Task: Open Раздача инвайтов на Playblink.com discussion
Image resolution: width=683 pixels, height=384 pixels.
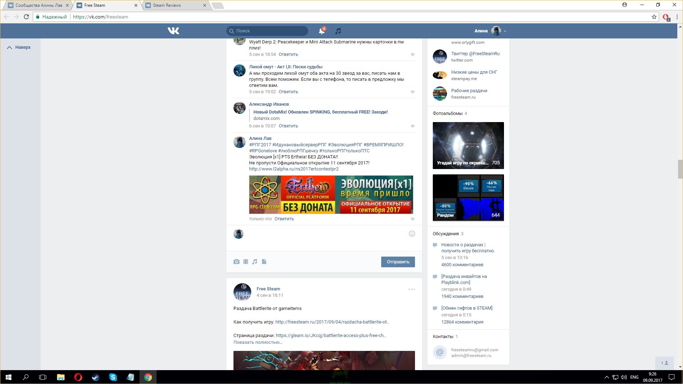Action: click(464, 279)
